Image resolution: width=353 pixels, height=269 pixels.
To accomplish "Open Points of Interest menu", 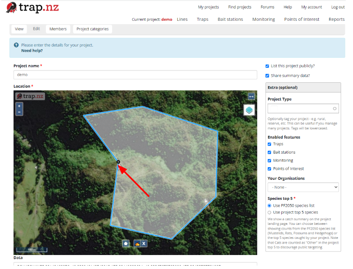I will 302,20.
